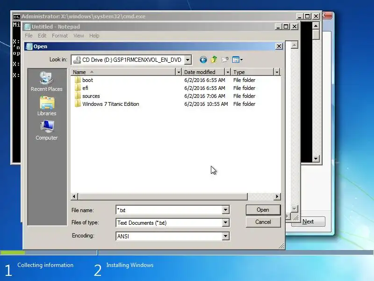Create a new folder icon
This screenshot has height=281, width=374.
[225, 60]
